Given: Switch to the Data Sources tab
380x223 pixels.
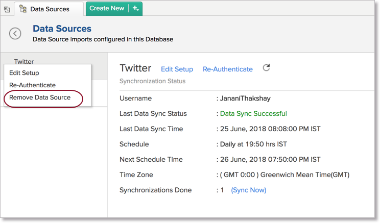Looking at the screenshot, I should coord(50,9).
